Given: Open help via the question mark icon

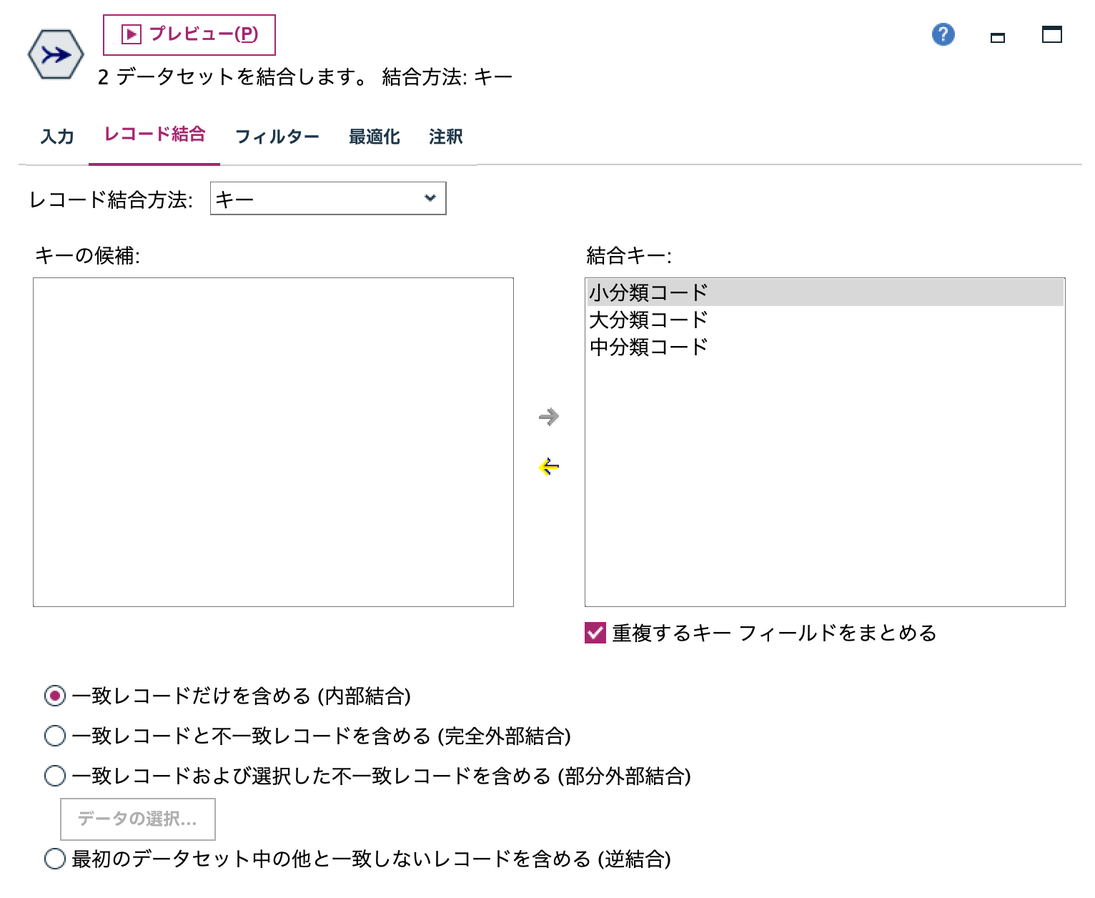Looking at the screenshot, I should [x=943, y=34].
